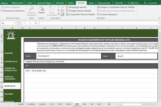This screenshot has width=161, height=107.
Task: Click Compartilhar Pasta de Trabalho
Action: [81, 14]
